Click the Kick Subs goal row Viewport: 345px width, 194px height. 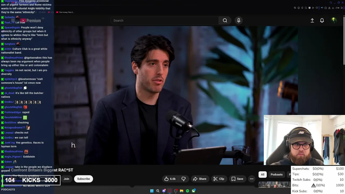pyautogui.click(x=318, y=191)
